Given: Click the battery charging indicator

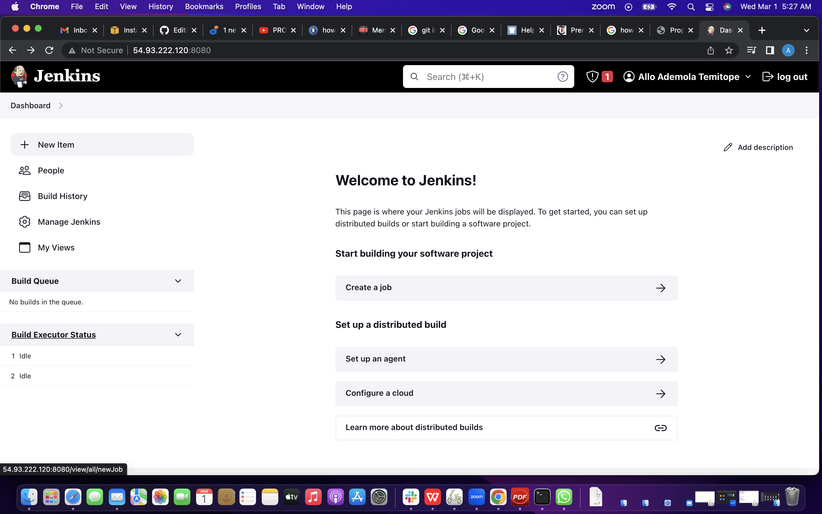Looking at the screenshot, I should point(649,7).
